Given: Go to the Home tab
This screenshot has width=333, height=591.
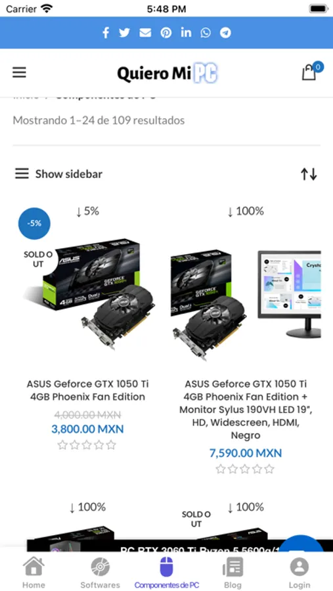Looking at the screenshot, I should pos(33,573).
